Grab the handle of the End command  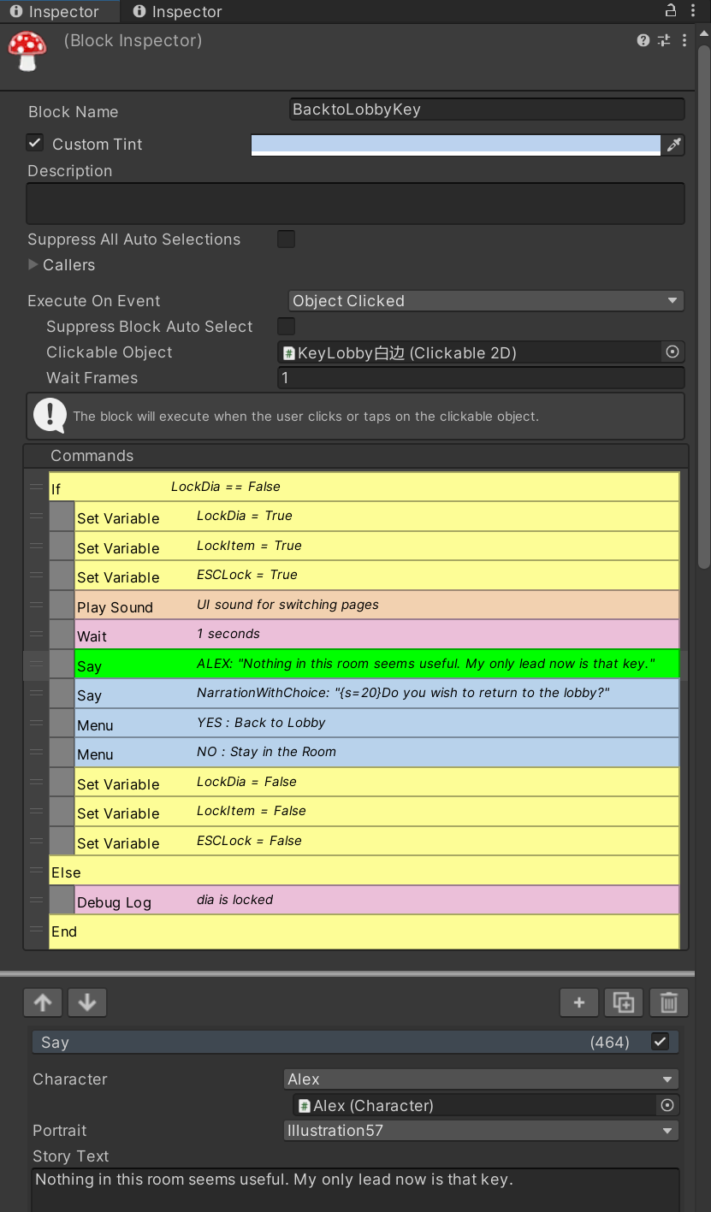tap(36, 930)
